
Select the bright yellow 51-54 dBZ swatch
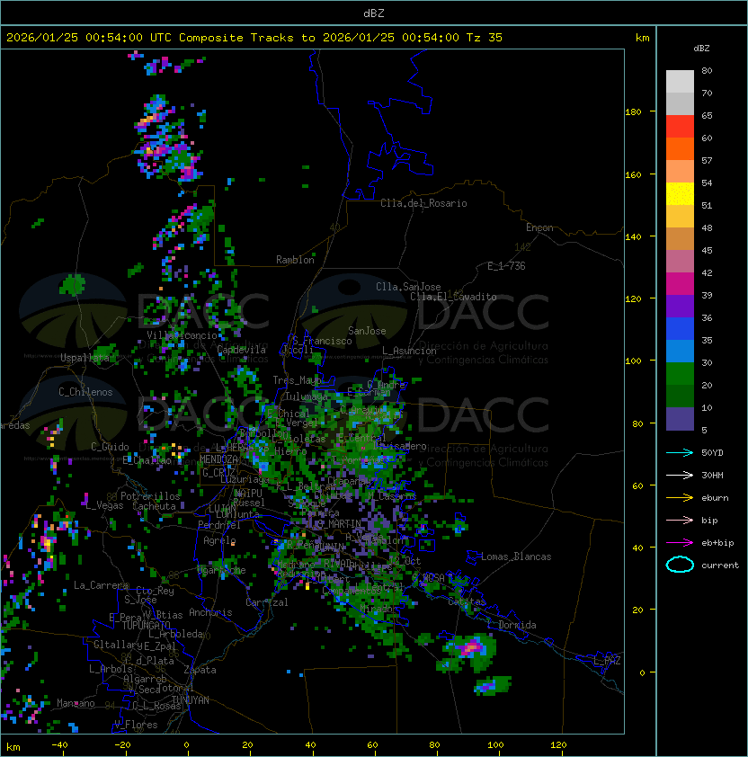point(680,194)
